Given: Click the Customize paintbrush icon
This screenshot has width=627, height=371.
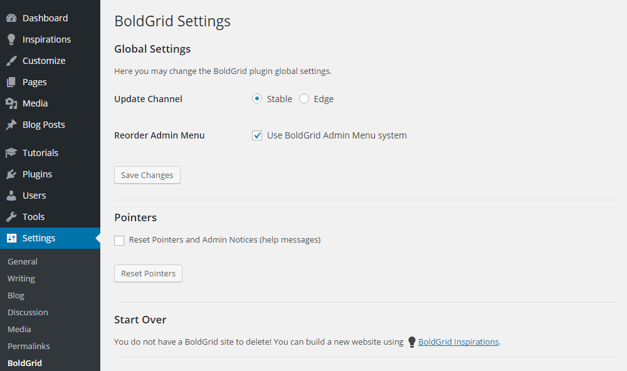Looking at the screenshot, I should (x=11, y=61).
